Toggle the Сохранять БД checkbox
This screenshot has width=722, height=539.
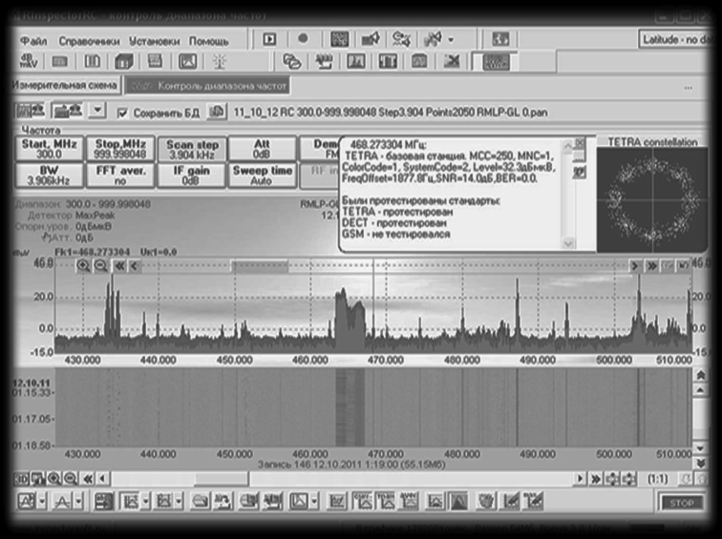tap(122, 113)
